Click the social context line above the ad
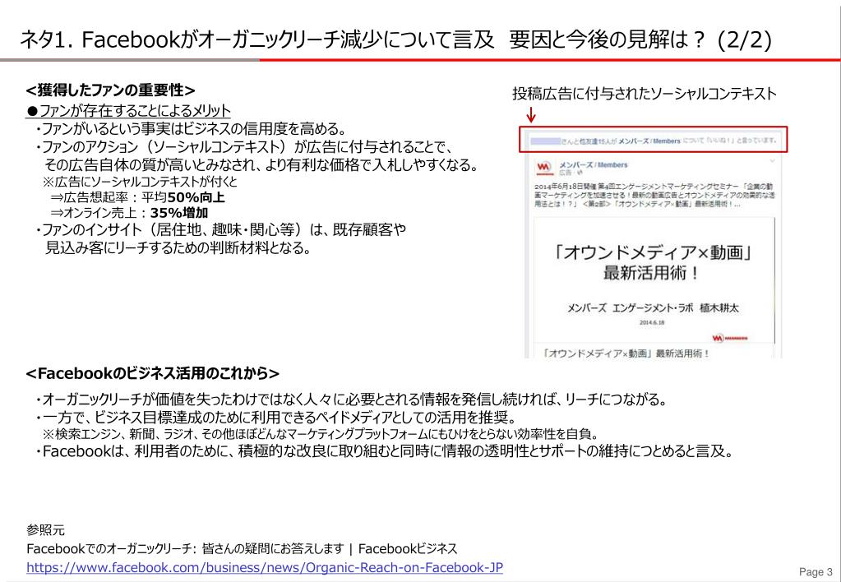841x582 pixels. tap(653, 141)
